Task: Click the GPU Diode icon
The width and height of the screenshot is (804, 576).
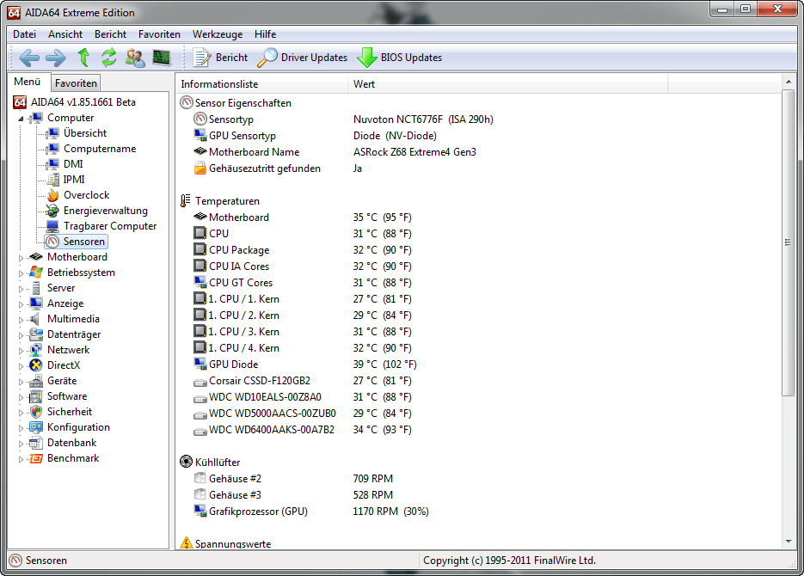Action: (200, 364)
